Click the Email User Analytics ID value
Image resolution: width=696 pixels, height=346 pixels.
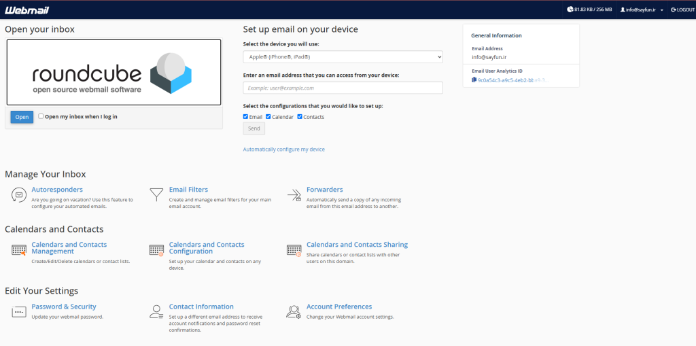point(513,80)
